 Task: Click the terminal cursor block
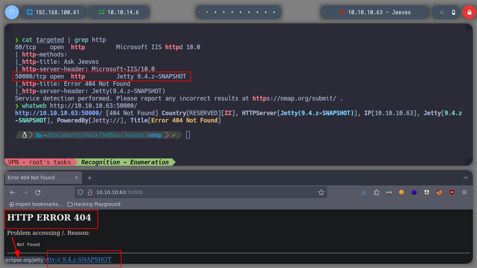(x=188, y=135)
